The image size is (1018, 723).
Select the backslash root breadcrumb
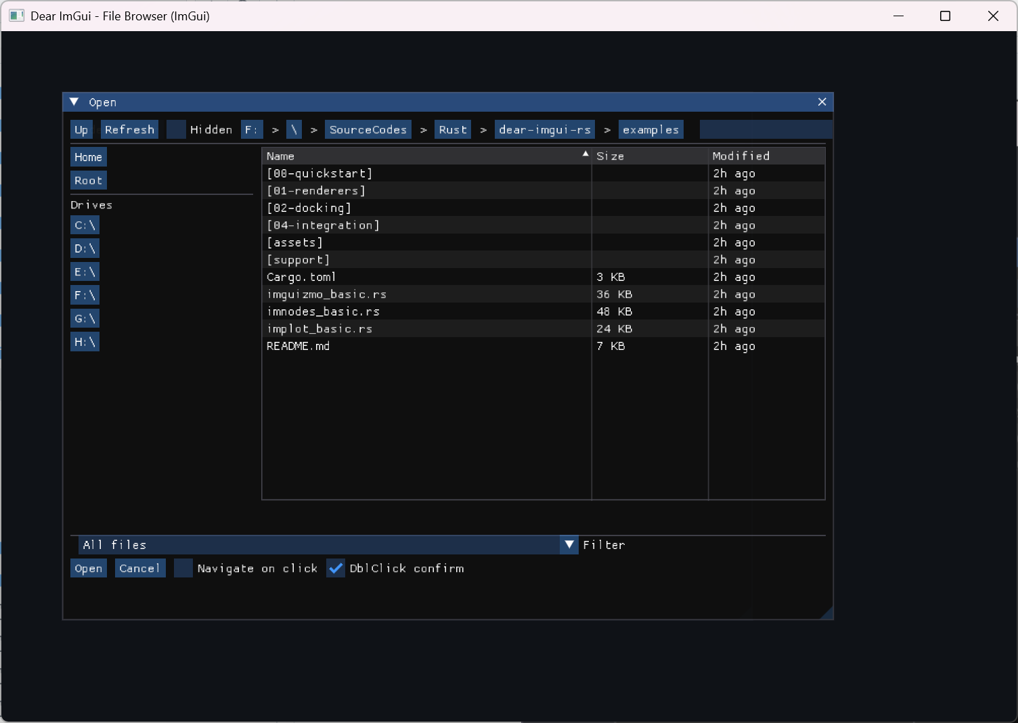click(x=294, y=130)
